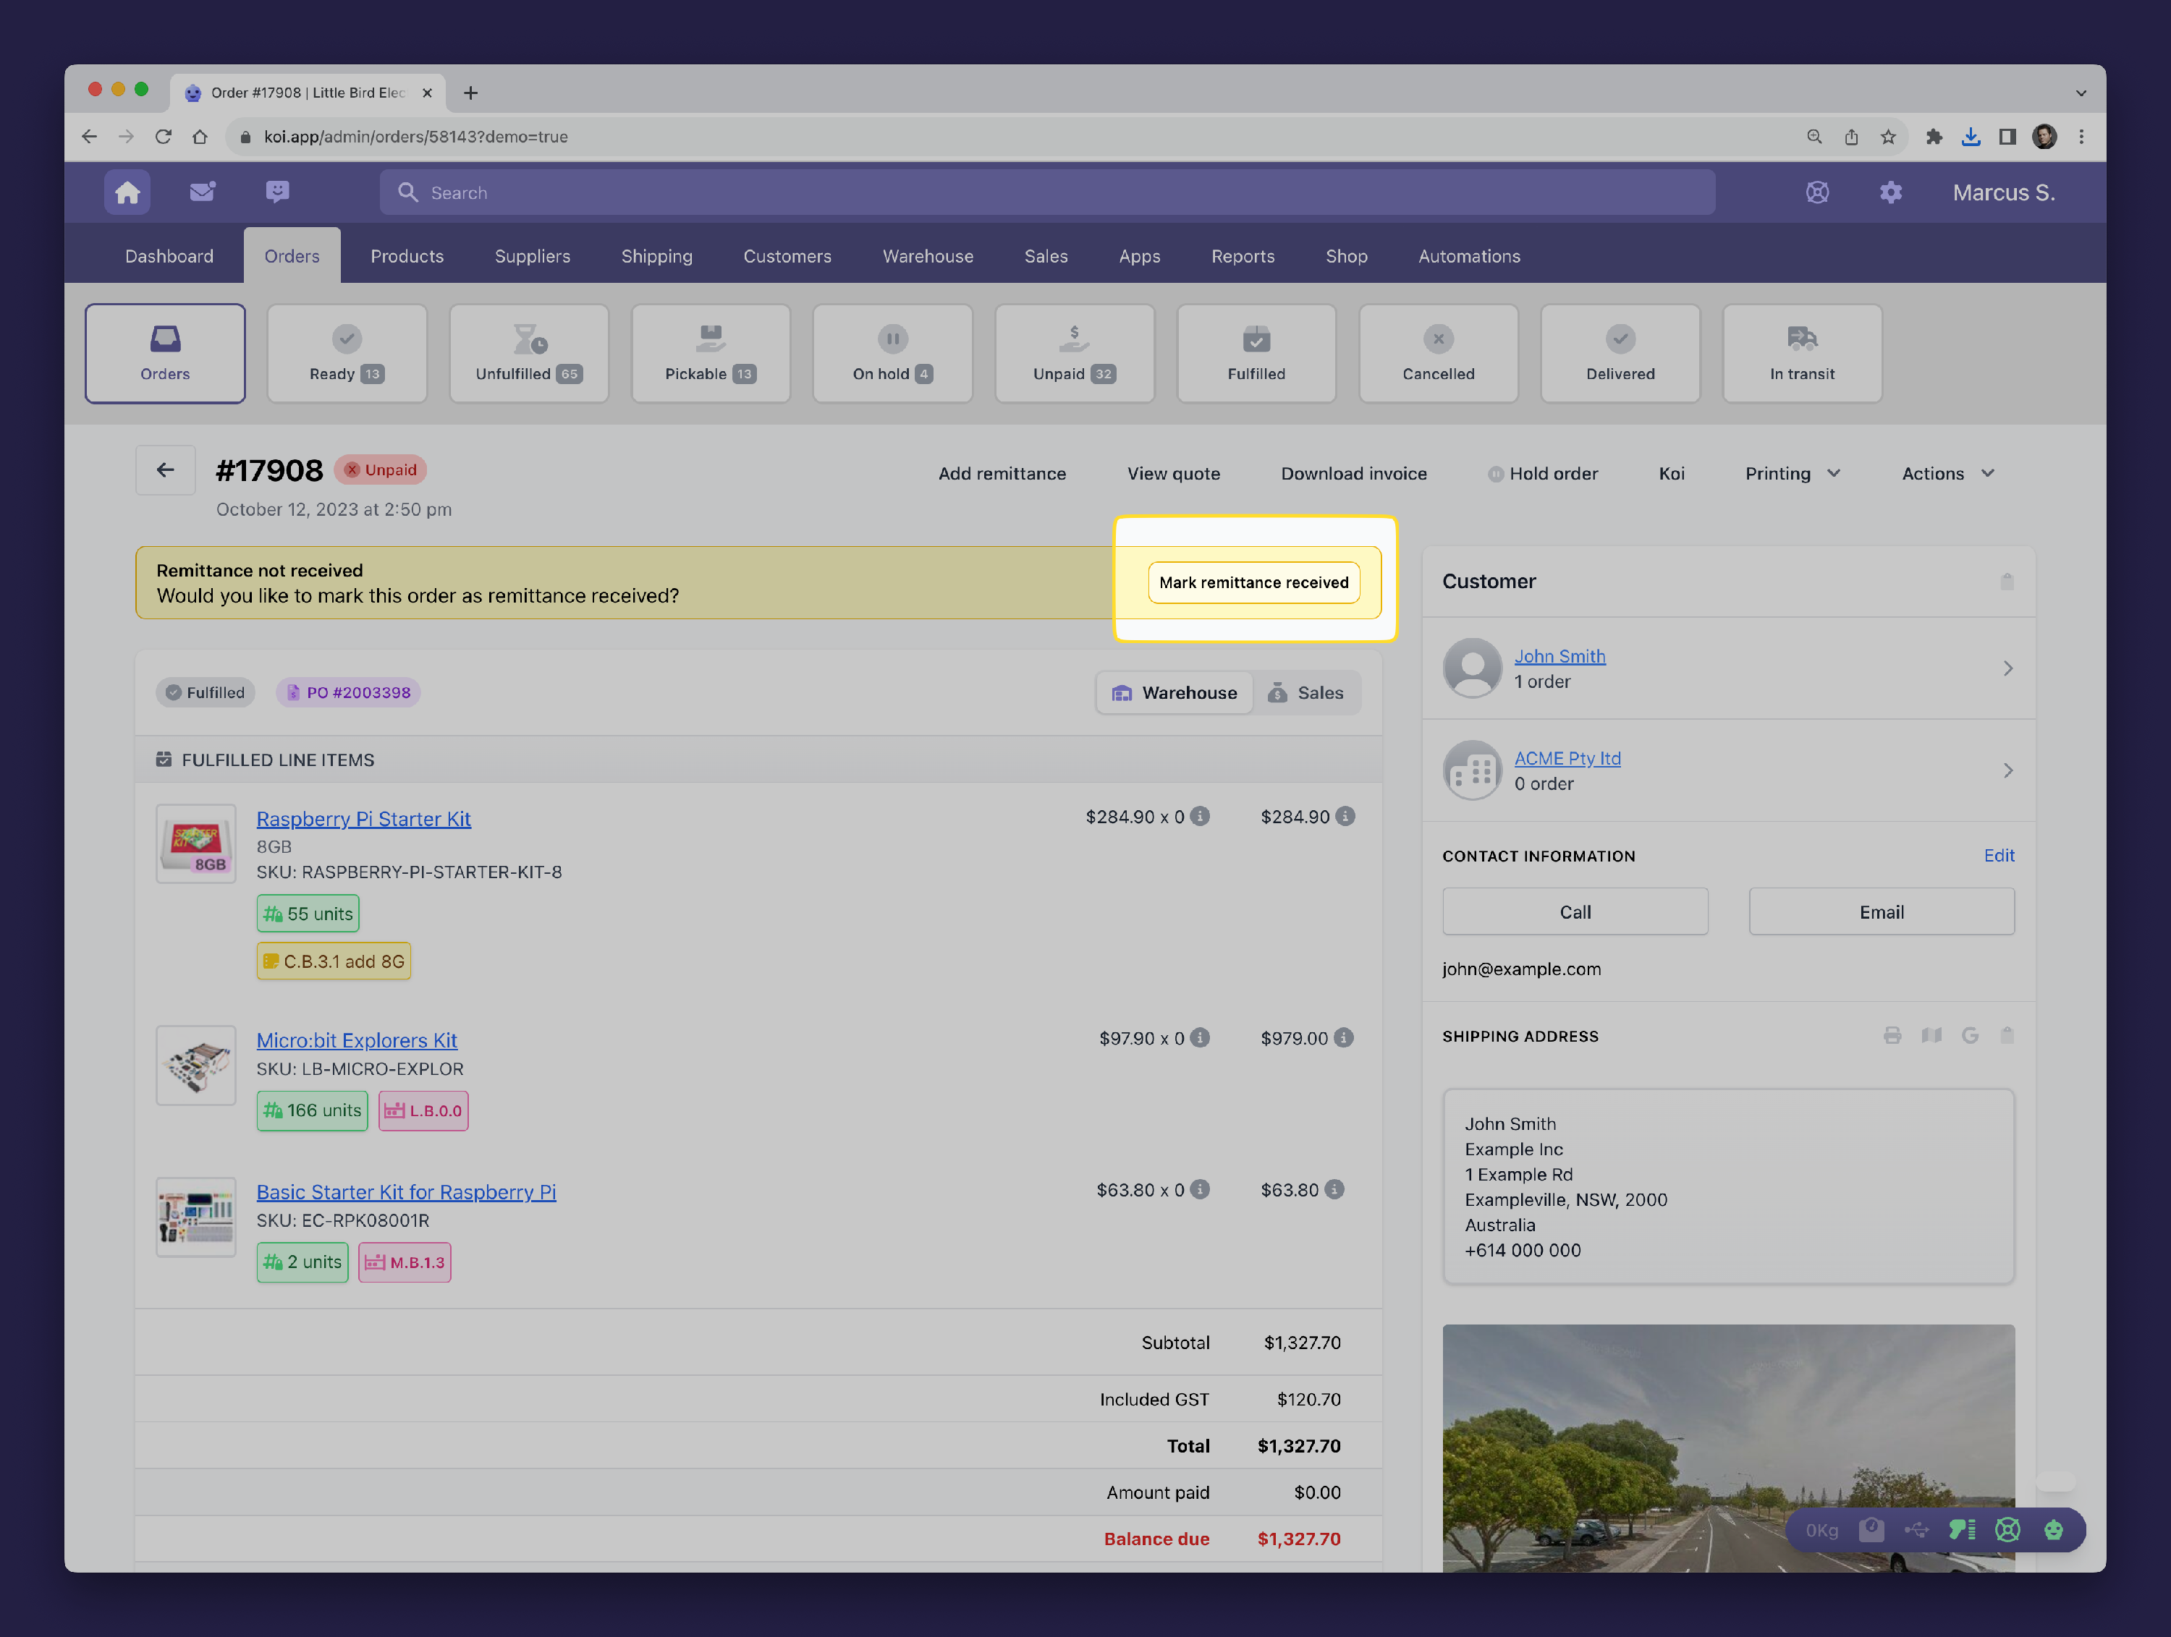Select the Warehouse view toggle
The height and width of the screenshot is (1637, 2171).
tap(1175, 692)
